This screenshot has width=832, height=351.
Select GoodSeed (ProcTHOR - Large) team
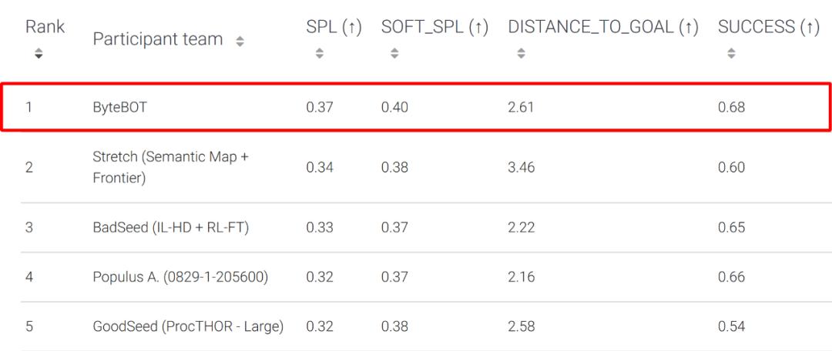tap(188, 326)
